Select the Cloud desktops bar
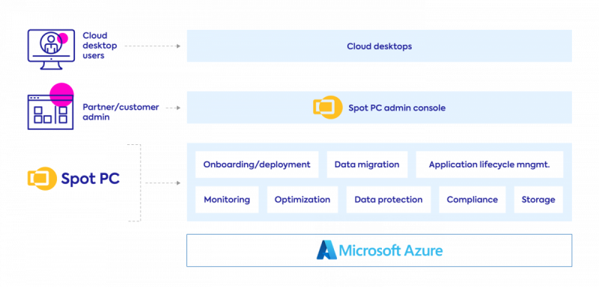Screen dimensions: 599x287 tap(379, 46)
